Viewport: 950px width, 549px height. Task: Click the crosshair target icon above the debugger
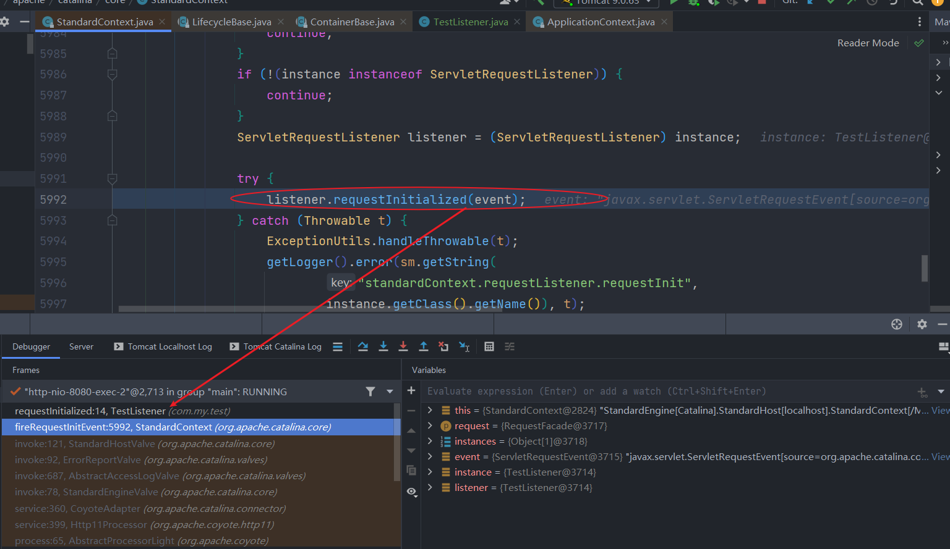tap(897, 324)
